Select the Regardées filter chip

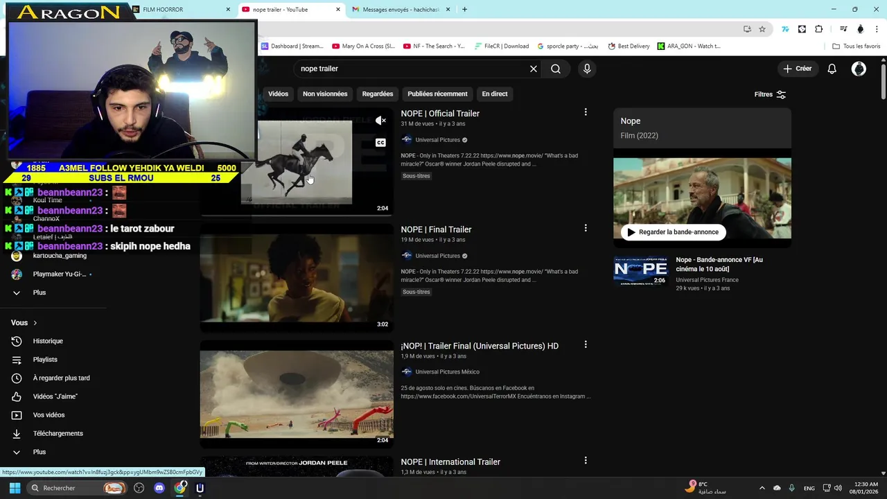[x=378, y=94]
